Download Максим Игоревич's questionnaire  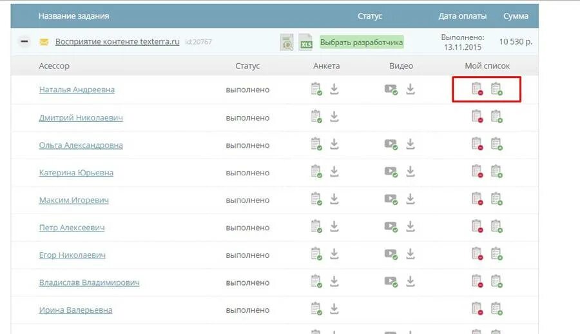(x=334, y=199)
